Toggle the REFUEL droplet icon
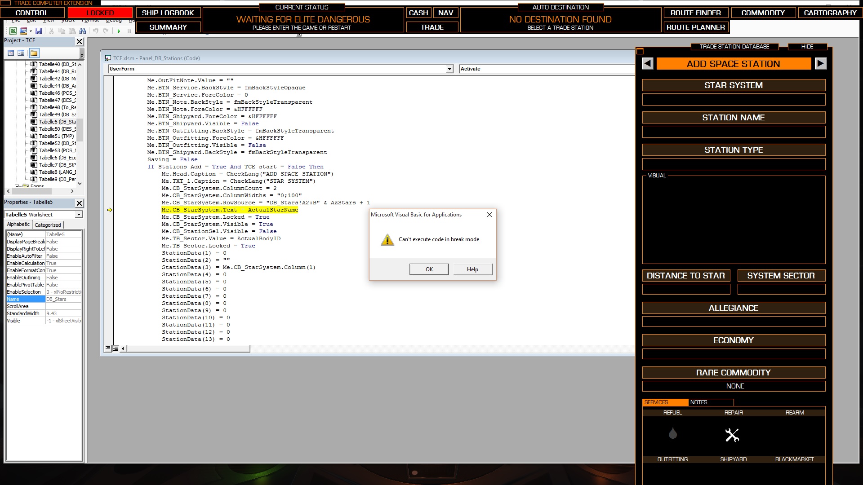The image size is (863, 485). click(x=673, y=433)
